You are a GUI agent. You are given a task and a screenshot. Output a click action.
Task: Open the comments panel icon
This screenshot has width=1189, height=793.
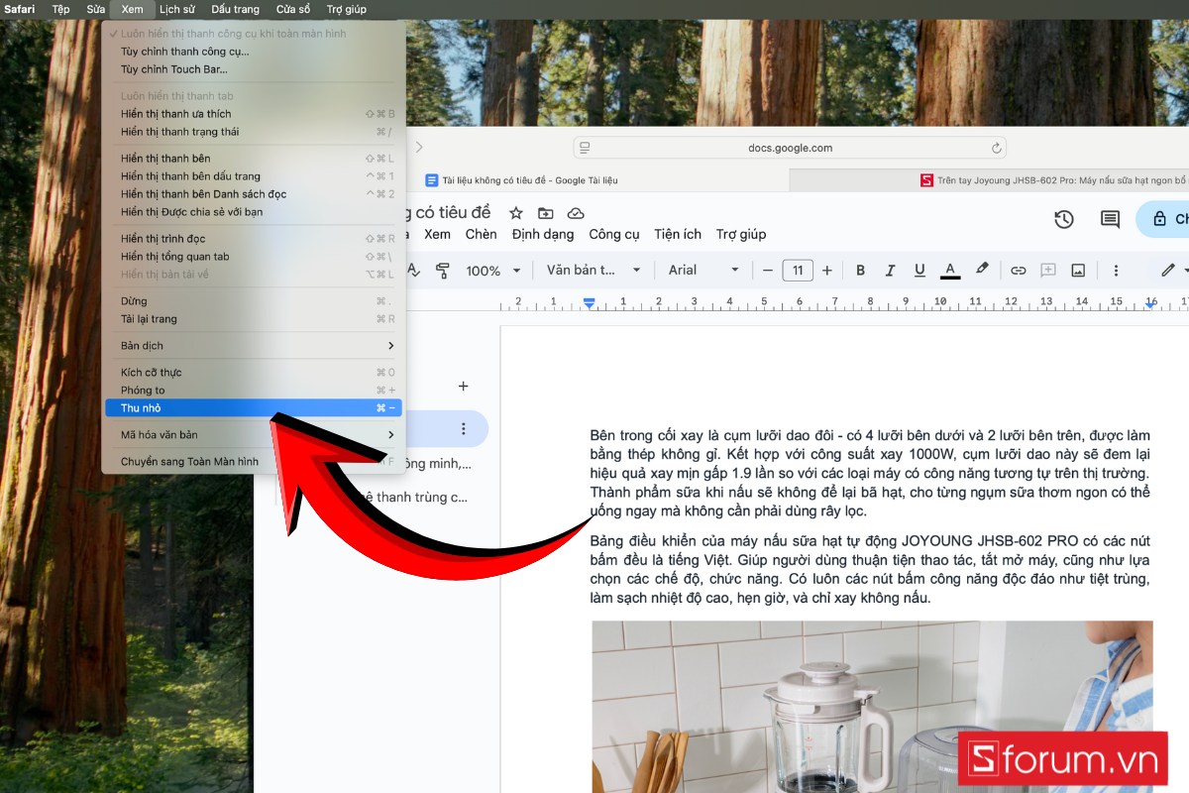tap(1110, 219)
